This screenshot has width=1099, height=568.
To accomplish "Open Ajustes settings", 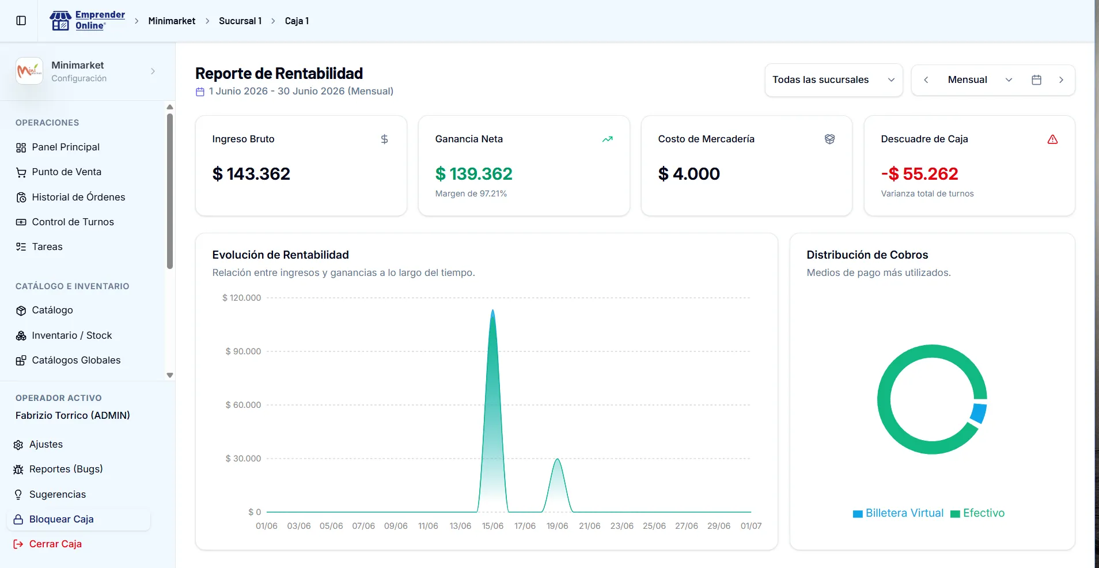I will click(46, 445).
